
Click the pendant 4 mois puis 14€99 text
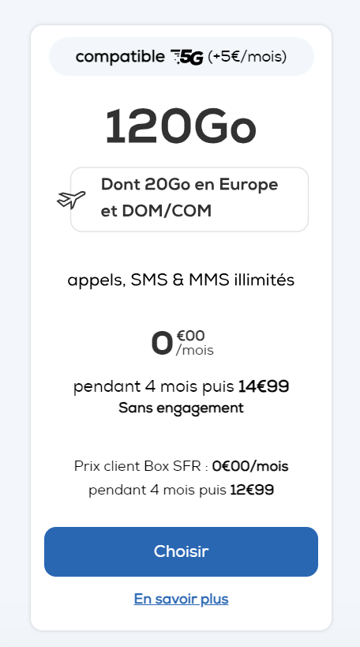point(181,387)
